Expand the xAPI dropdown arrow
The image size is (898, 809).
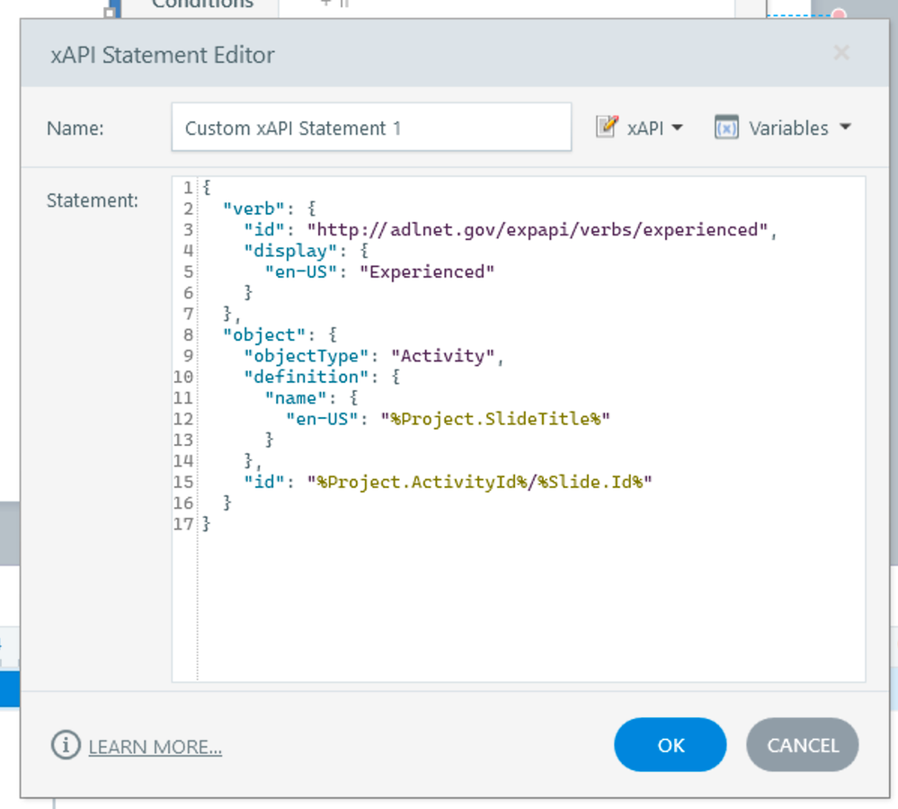point(677,128)
